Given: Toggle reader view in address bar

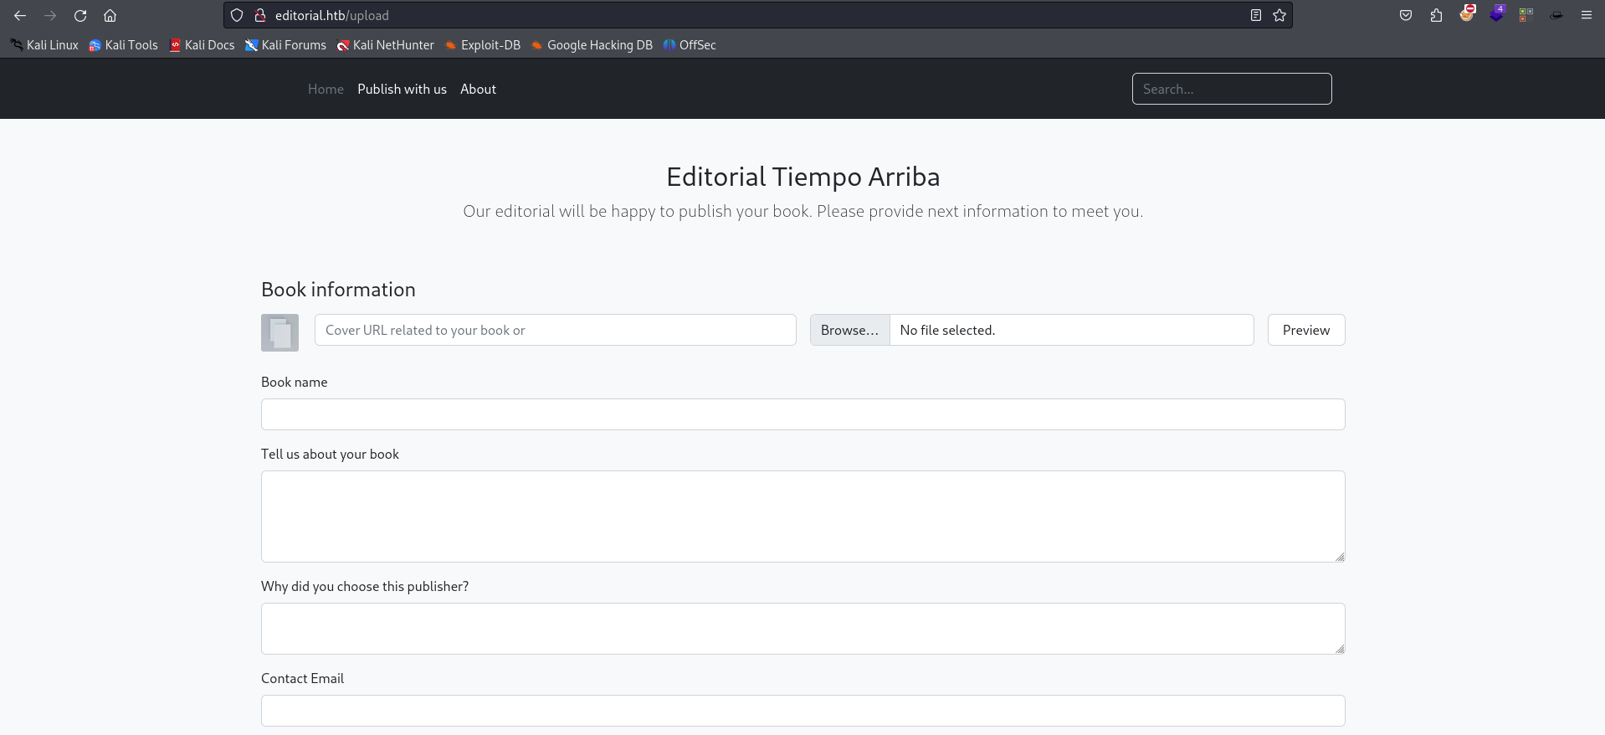Looking at the screenshot, I should (1255, 15).
